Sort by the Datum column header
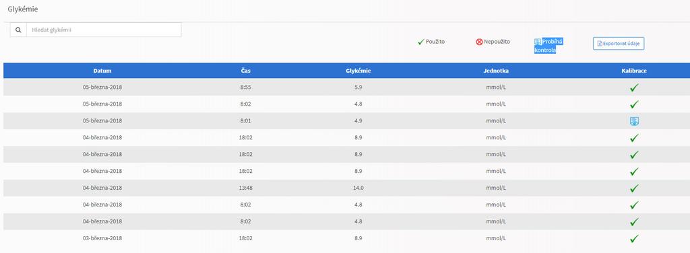 (102, 71)
